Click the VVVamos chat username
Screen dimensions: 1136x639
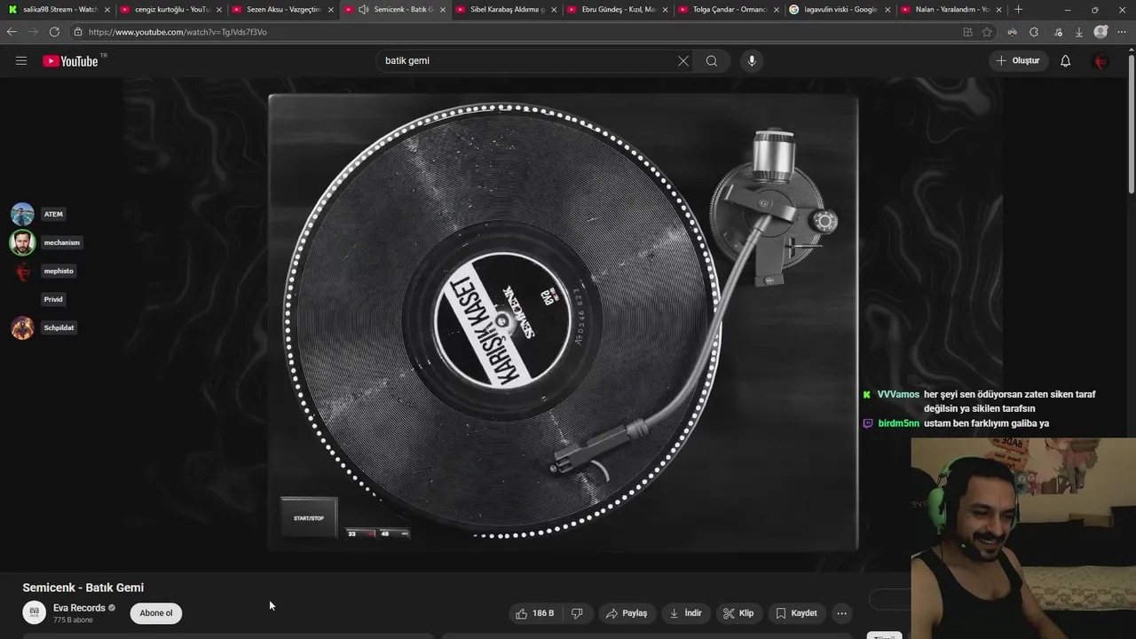[898, 394]
